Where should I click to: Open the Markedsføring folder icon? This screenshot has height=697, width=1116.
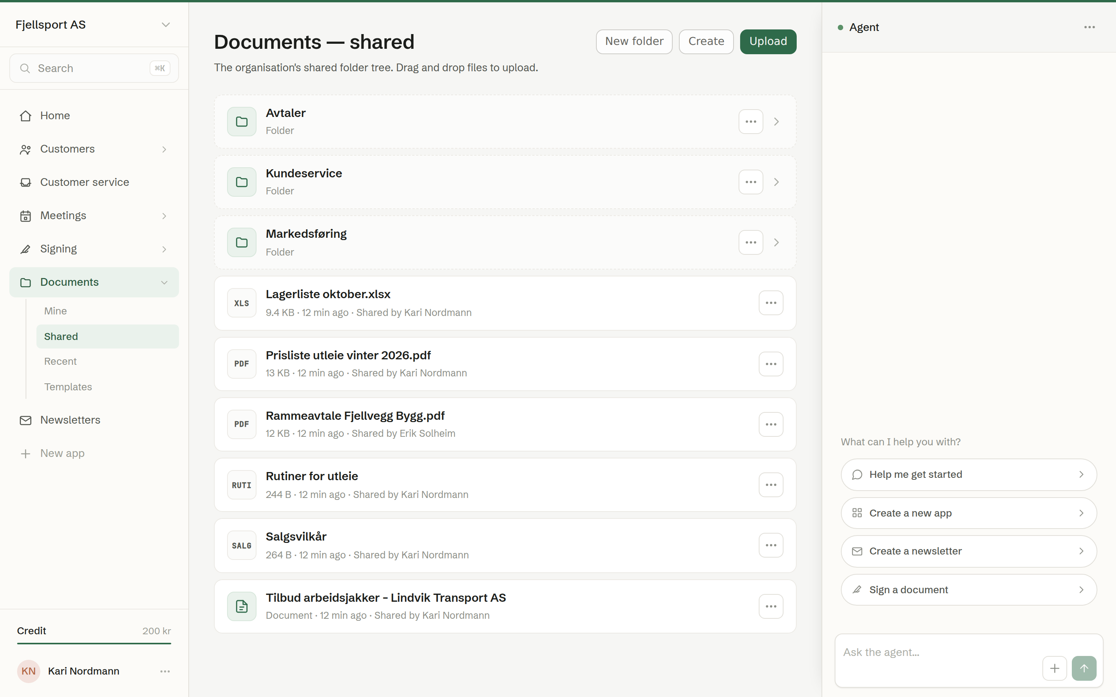(242, 242)
